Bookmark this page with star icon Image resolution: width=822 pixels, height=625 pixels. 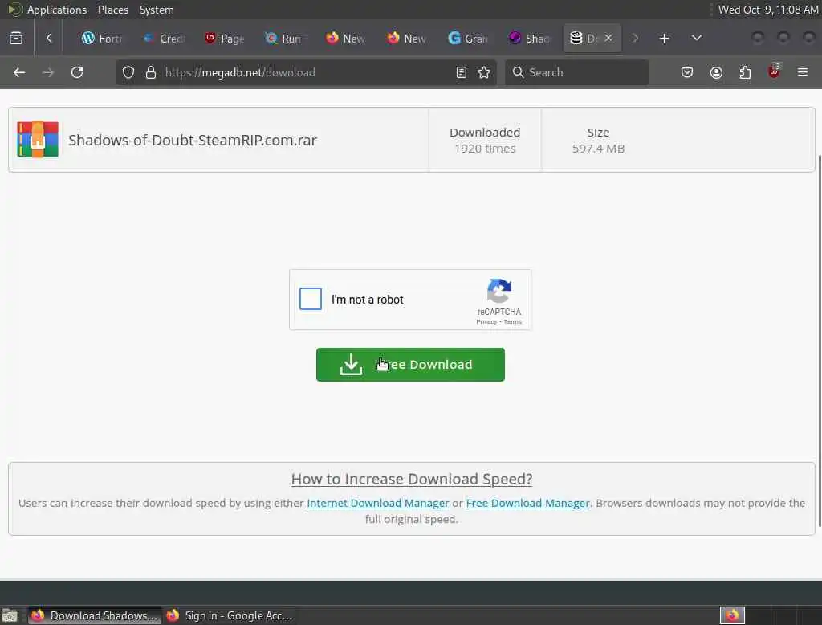[484, 72]
